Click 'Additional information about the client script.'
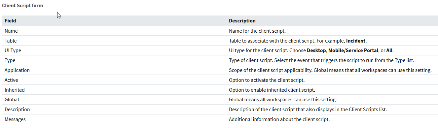The height and width of the screenshot is (128, 438). 279,119
